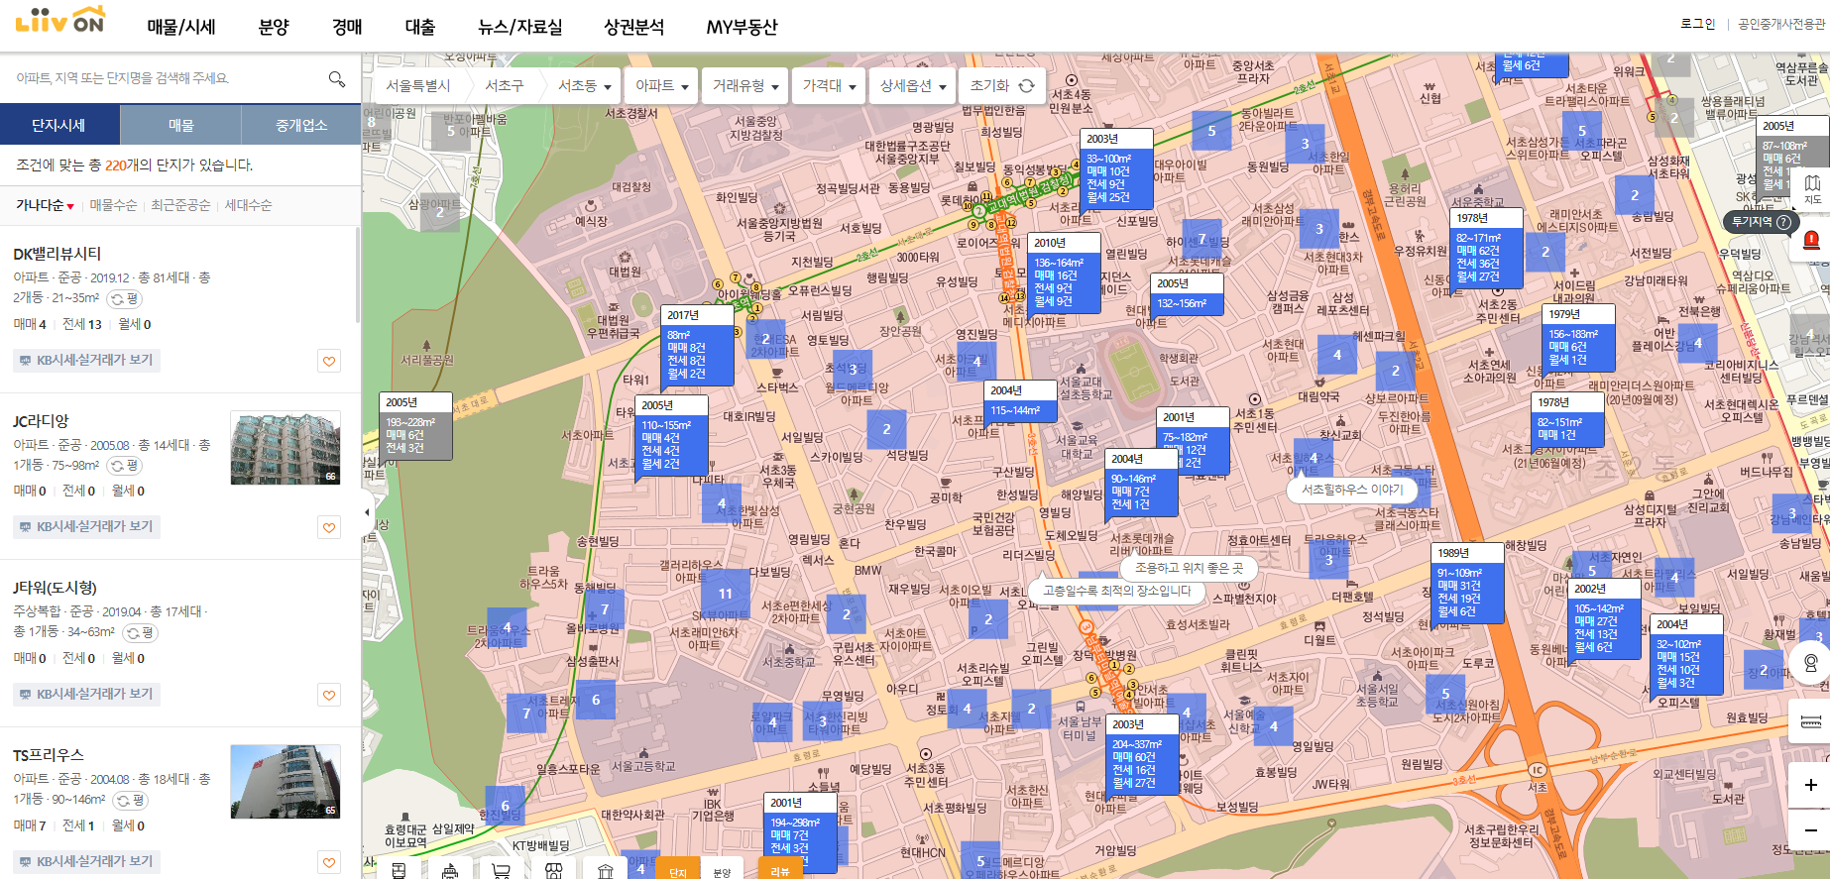
Task: Switch to the 중개업소 tab
Action: pos(301,125)
